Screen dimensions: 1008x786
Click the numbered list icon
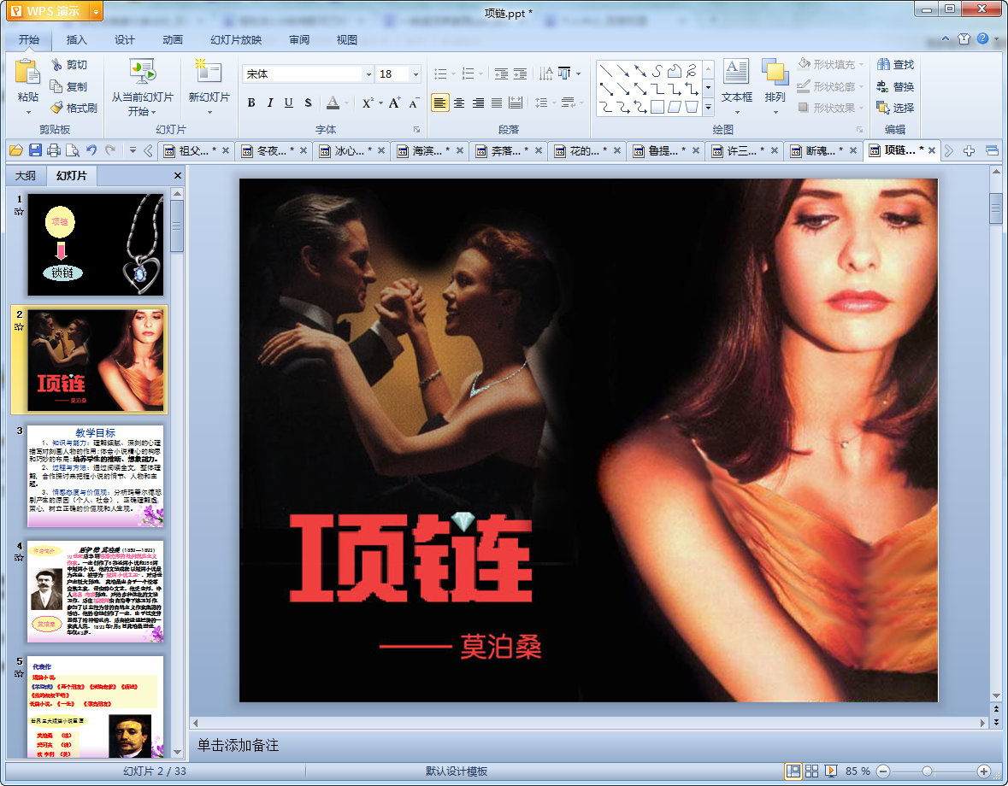[x=468, y=73]
